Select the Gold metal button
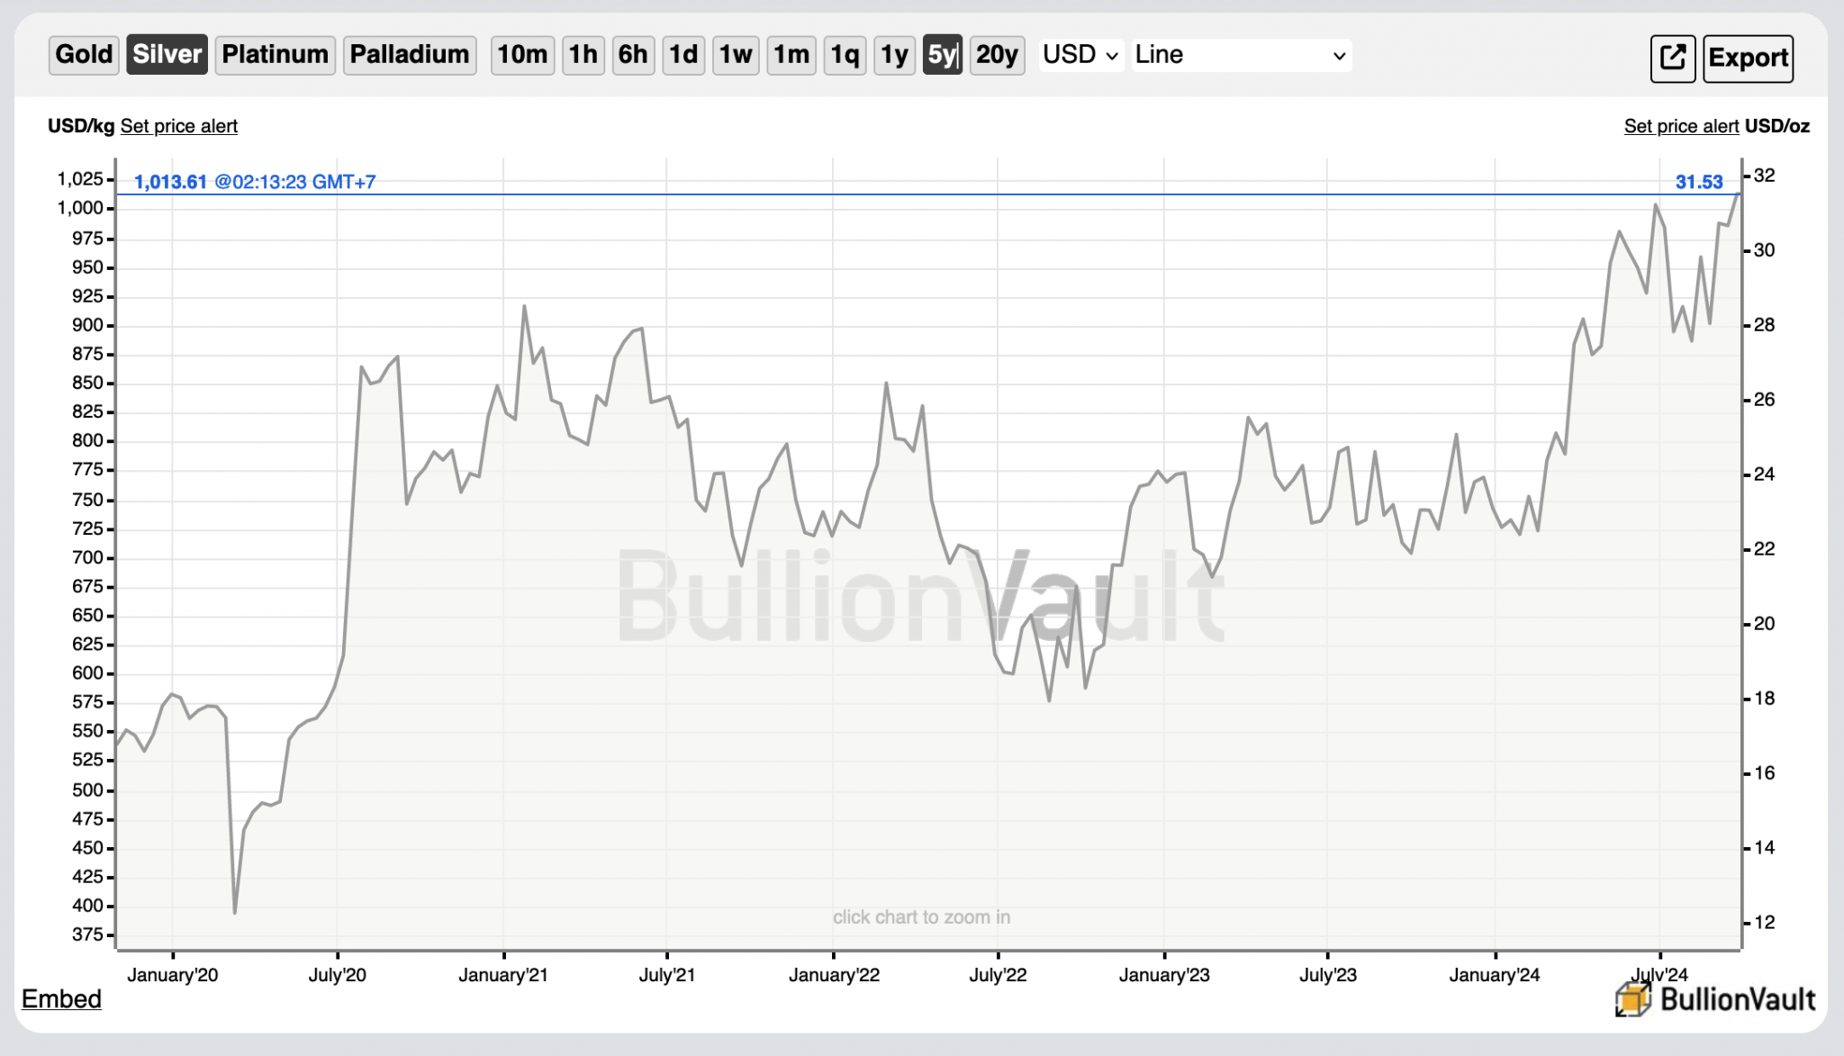The height and width of the screenshot is (1056, 1844). click(x=84, y=55)
